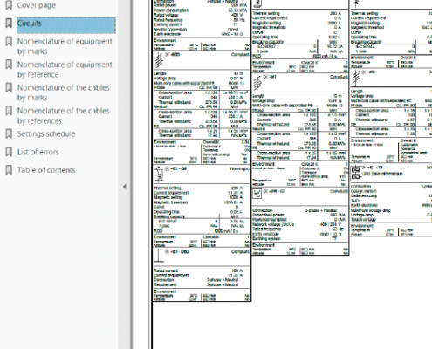This screenshot has width=432, height=349.
Task: Open the Cover page bookmark
Action: pyautogui.click(x=37, y=5)
